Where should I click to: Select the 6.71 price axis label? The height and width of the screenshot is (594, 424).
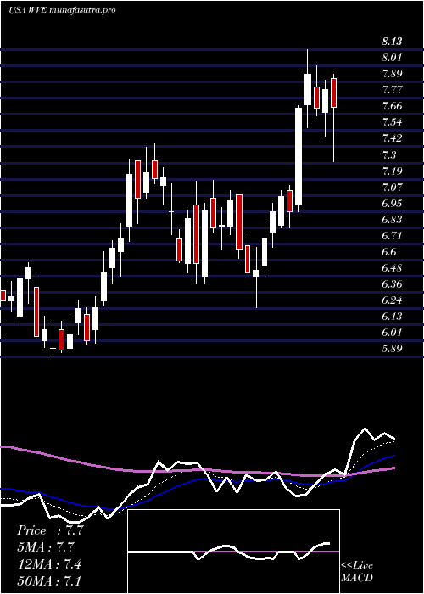[x=392, y=236]
